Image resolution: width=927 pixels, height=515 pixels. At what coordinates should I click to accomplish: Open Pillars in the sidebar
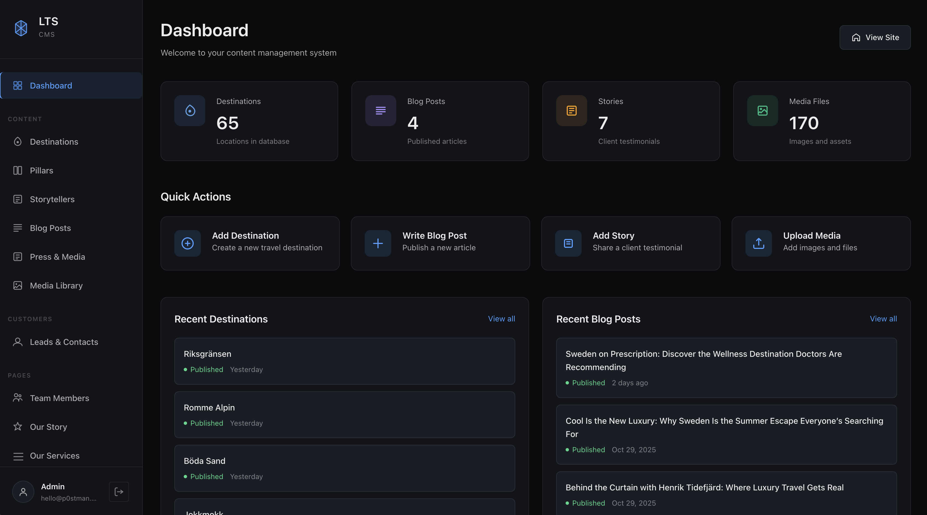tap(42, 170)
